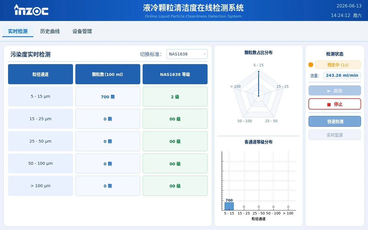Viewport: 368px width, 230px height.
Task: Click the 25 - 50 bar chart axis label
Action: (x=259, y=213)
